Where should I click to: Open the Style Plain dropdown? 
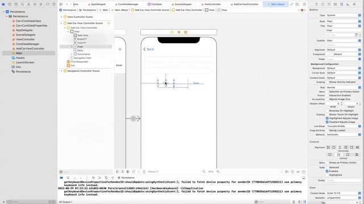point(344,22)
